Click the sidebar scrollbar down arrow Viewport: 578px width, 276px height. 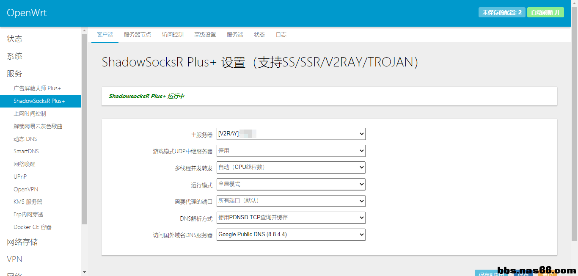(84, 272)
